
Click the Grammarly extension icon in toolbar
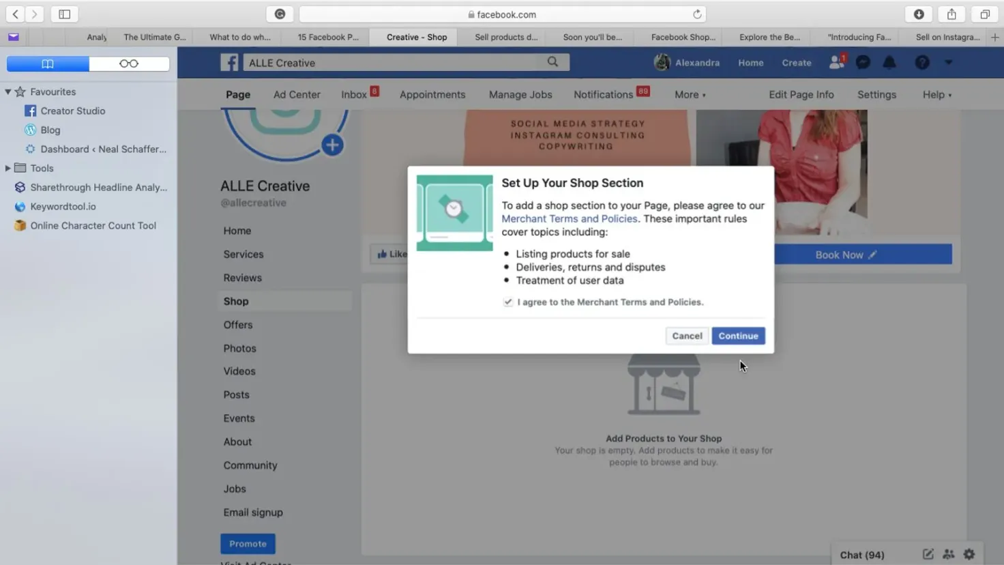(x=280, y=14)
